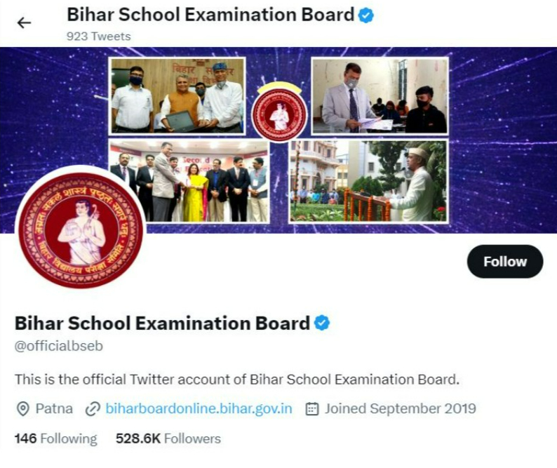
Task: Open banner photo with laptop presentation
Action: 177,96
